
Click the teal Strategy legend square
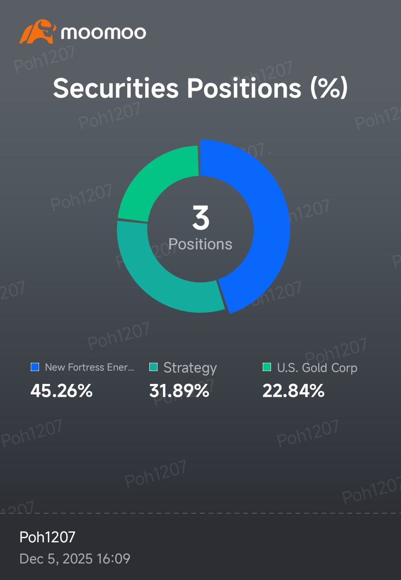(154, 367)
